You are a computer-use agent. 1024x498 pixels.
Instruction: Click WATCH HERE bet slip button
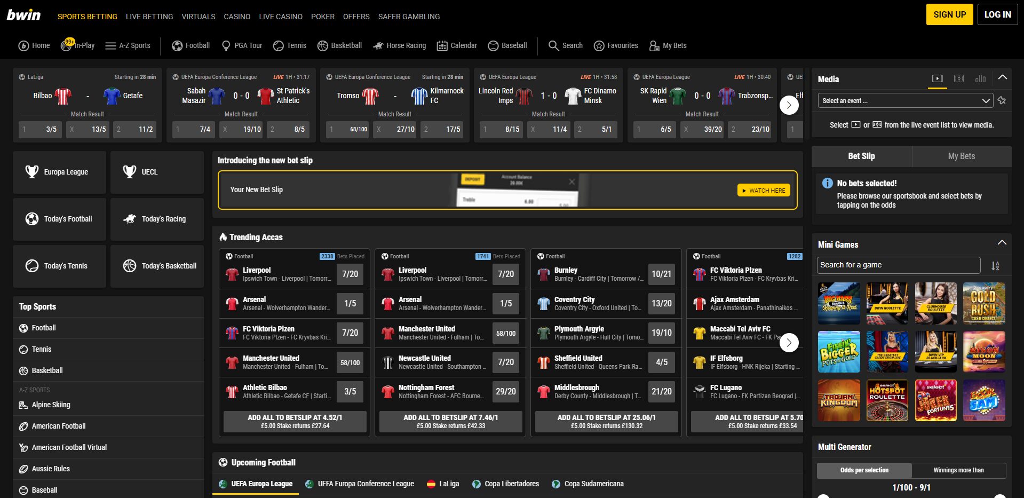click(x=764, y=191)
